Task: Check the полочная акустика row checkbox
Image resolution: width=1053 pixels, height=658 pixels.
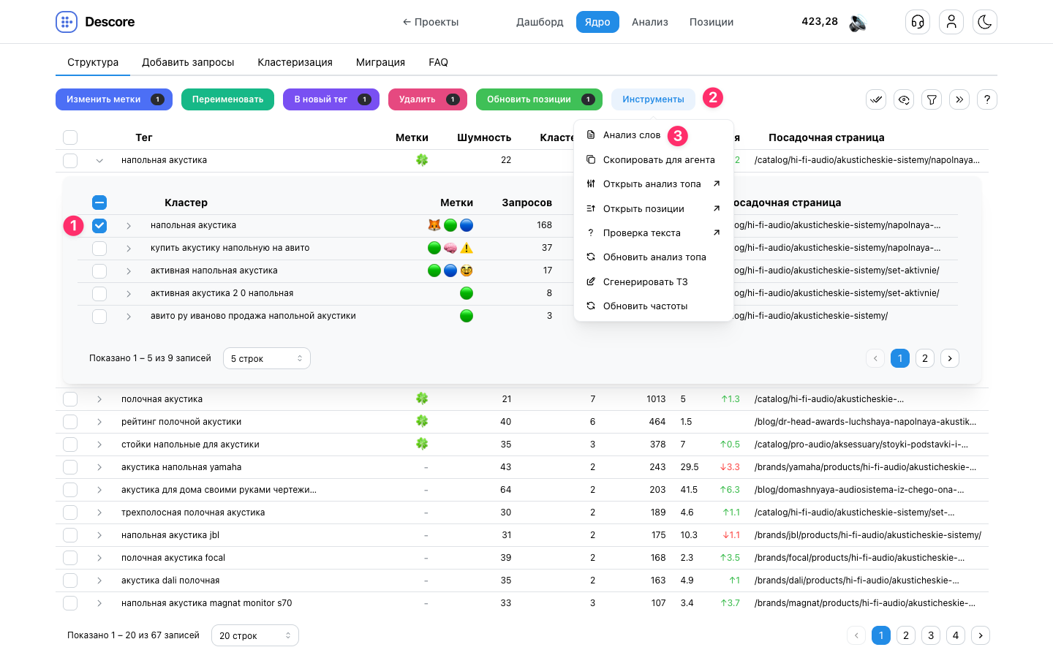Action: pos(70,399)
